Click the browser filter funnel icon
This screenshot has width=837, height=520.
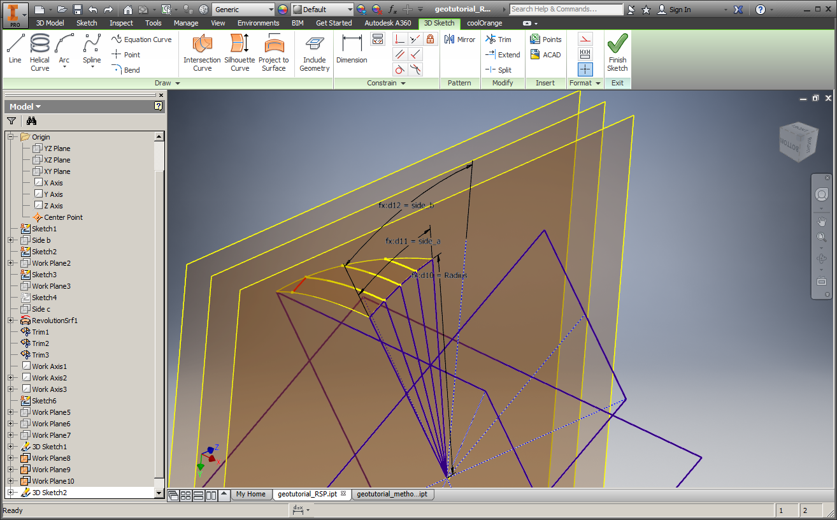tap(11, 120)
